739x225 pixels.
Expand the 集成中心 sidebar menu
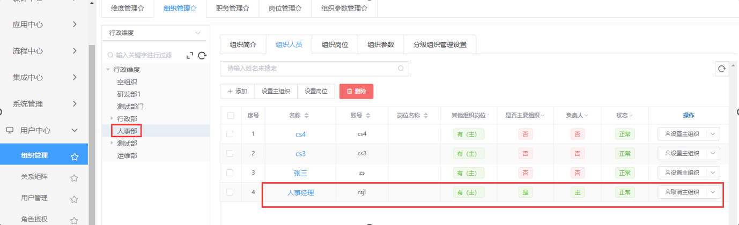click(x=75, y=77)
